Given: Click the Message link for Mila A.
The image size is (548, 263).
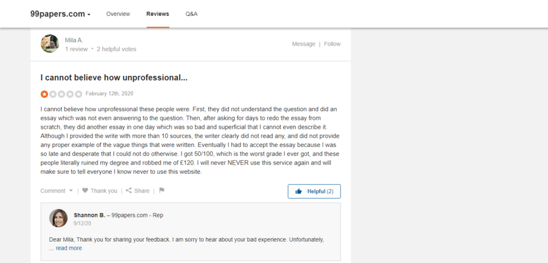Looking at the screenshot, I should tap(304, 44).
